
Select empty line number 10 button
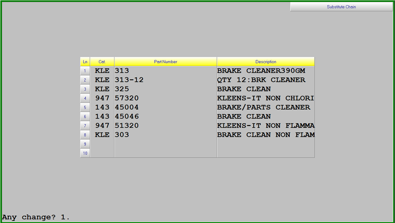point(85,153)
